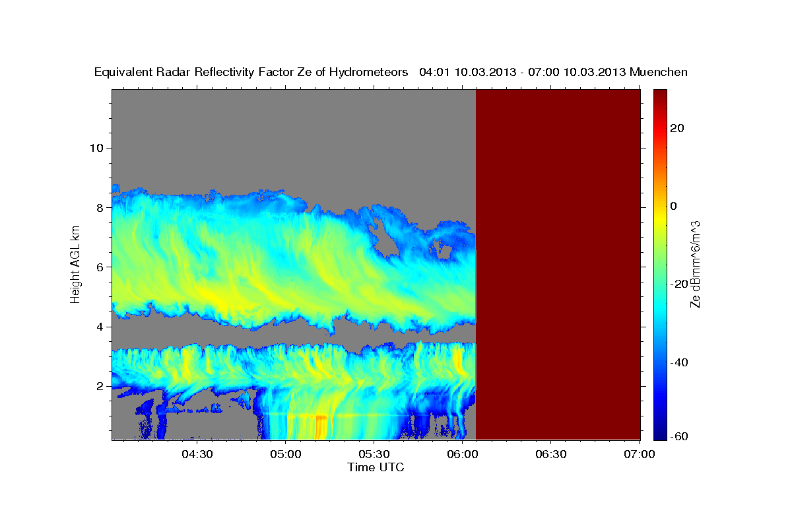
Task: Click the height tick label 8
Action: tap(100, 207)
